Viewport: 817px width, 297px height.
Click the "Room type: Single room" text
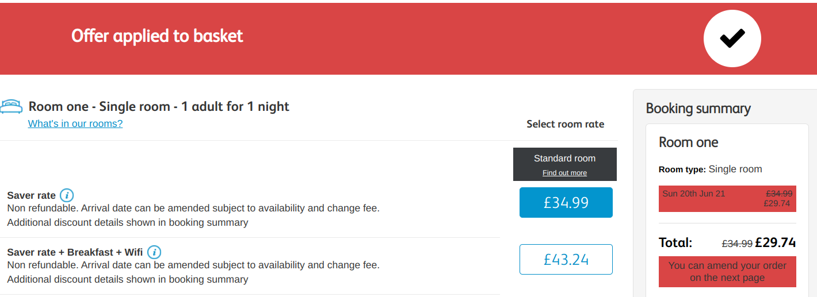tap(710, 169)
